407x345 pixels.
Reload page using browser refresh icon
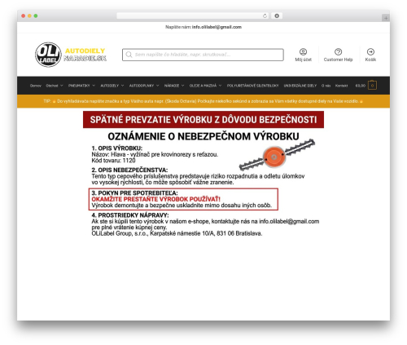pos(265,15)
